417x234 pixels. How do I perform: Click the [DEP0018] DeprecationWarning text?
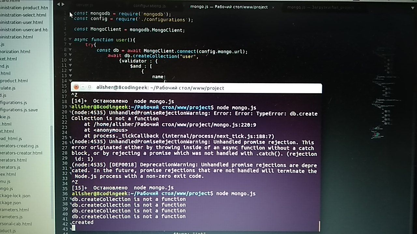point(194,171)
